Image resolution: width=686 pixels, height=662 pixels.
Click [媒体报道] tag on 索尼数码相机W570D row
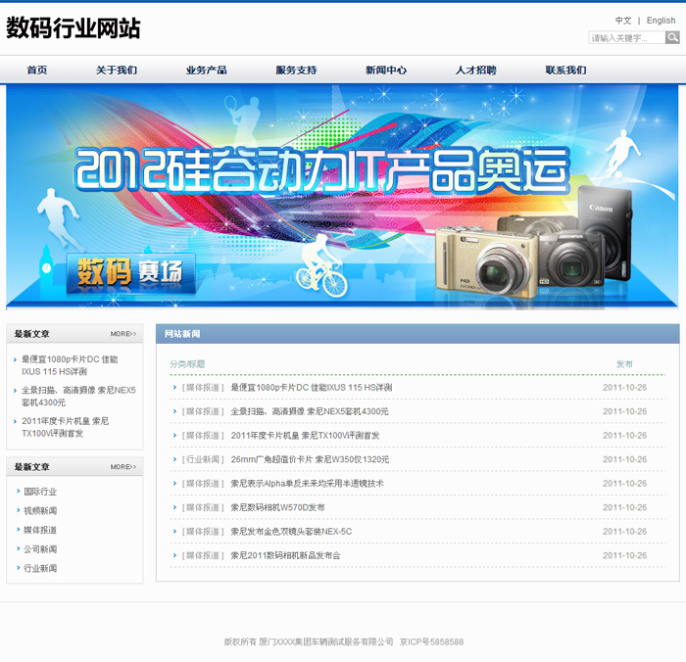(203, 507)
